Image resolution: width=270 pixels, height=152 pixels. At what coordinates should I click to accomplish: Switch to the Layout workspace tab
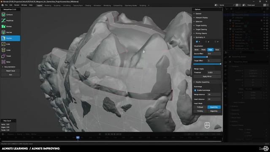click(39, 5)
